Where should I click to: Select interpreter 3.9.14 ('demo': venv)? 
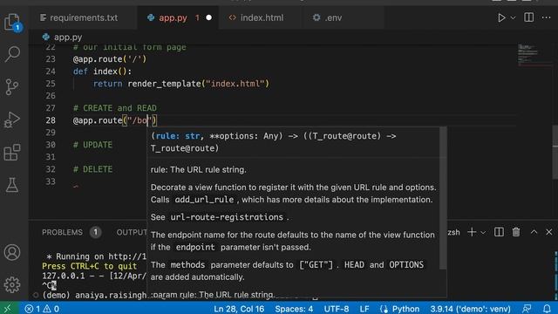tap(470, 309)
